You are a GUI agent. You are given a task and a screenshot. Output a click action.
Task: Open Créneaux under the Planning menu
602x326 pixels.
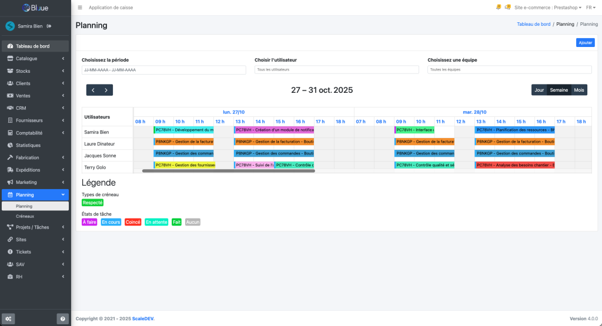[x=25, y=216]
